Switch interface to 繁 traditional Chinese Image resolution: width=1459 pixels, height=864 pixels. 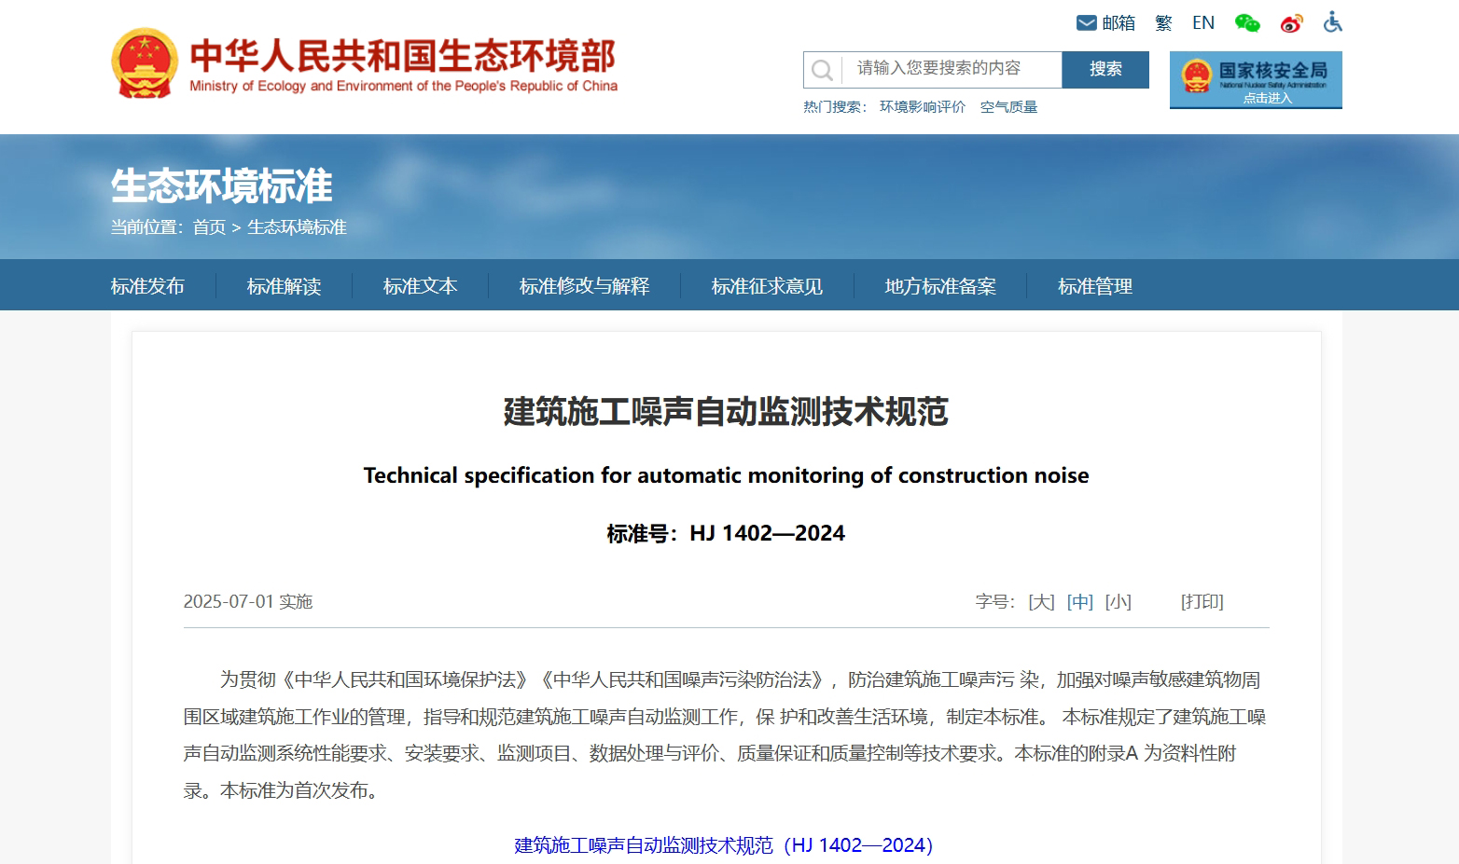coord(1163,21)
